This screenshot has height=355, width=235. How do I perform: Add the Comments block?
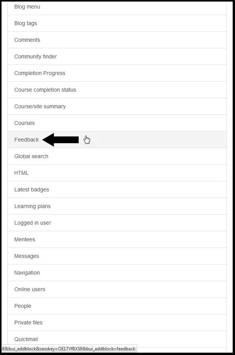click(x=117, y=40)
